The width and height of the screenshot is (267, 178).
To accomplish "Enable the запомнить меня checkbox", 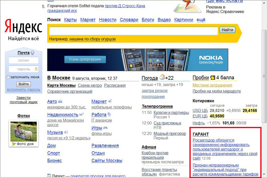I will pyautogui.click(x=8, y=77).
